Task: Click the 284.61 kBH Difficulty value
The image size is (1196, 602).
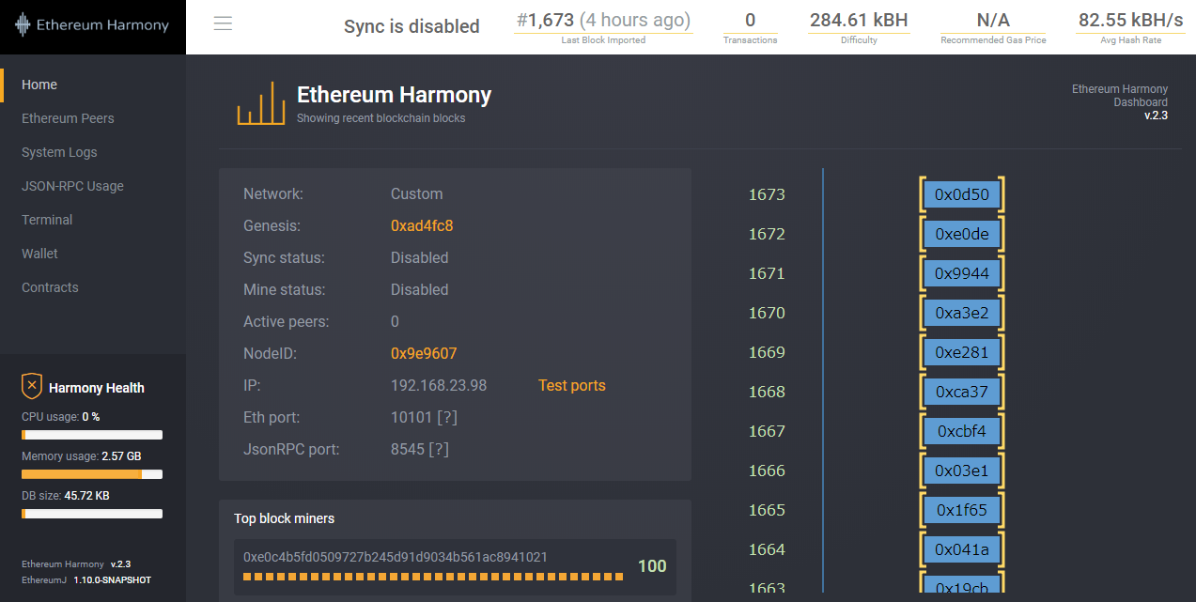Action: [x=859, y=20]
